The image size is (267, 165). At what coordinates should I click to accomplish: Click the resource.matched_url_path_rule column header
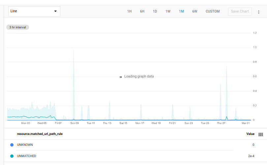coord(40,134)
